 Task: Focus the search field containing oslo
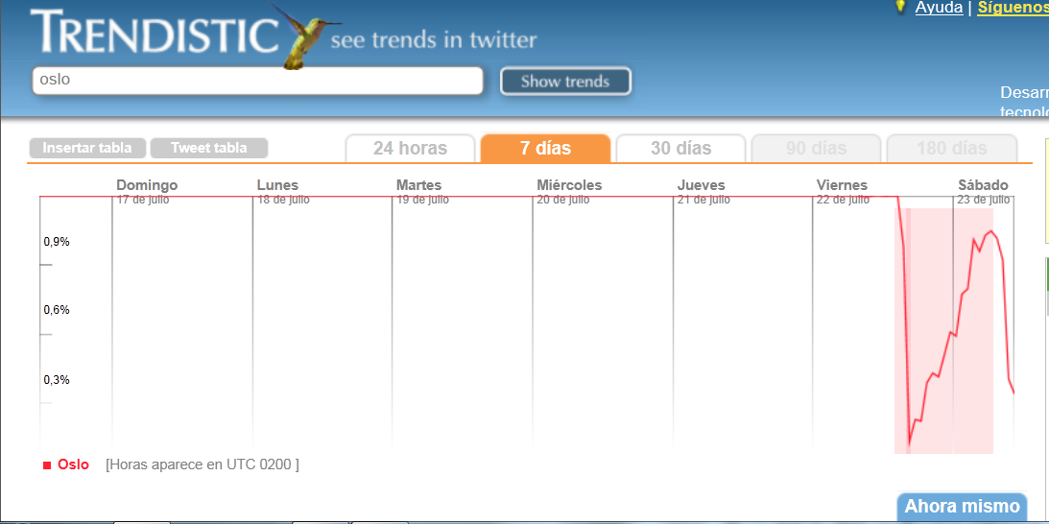(257, 81)
